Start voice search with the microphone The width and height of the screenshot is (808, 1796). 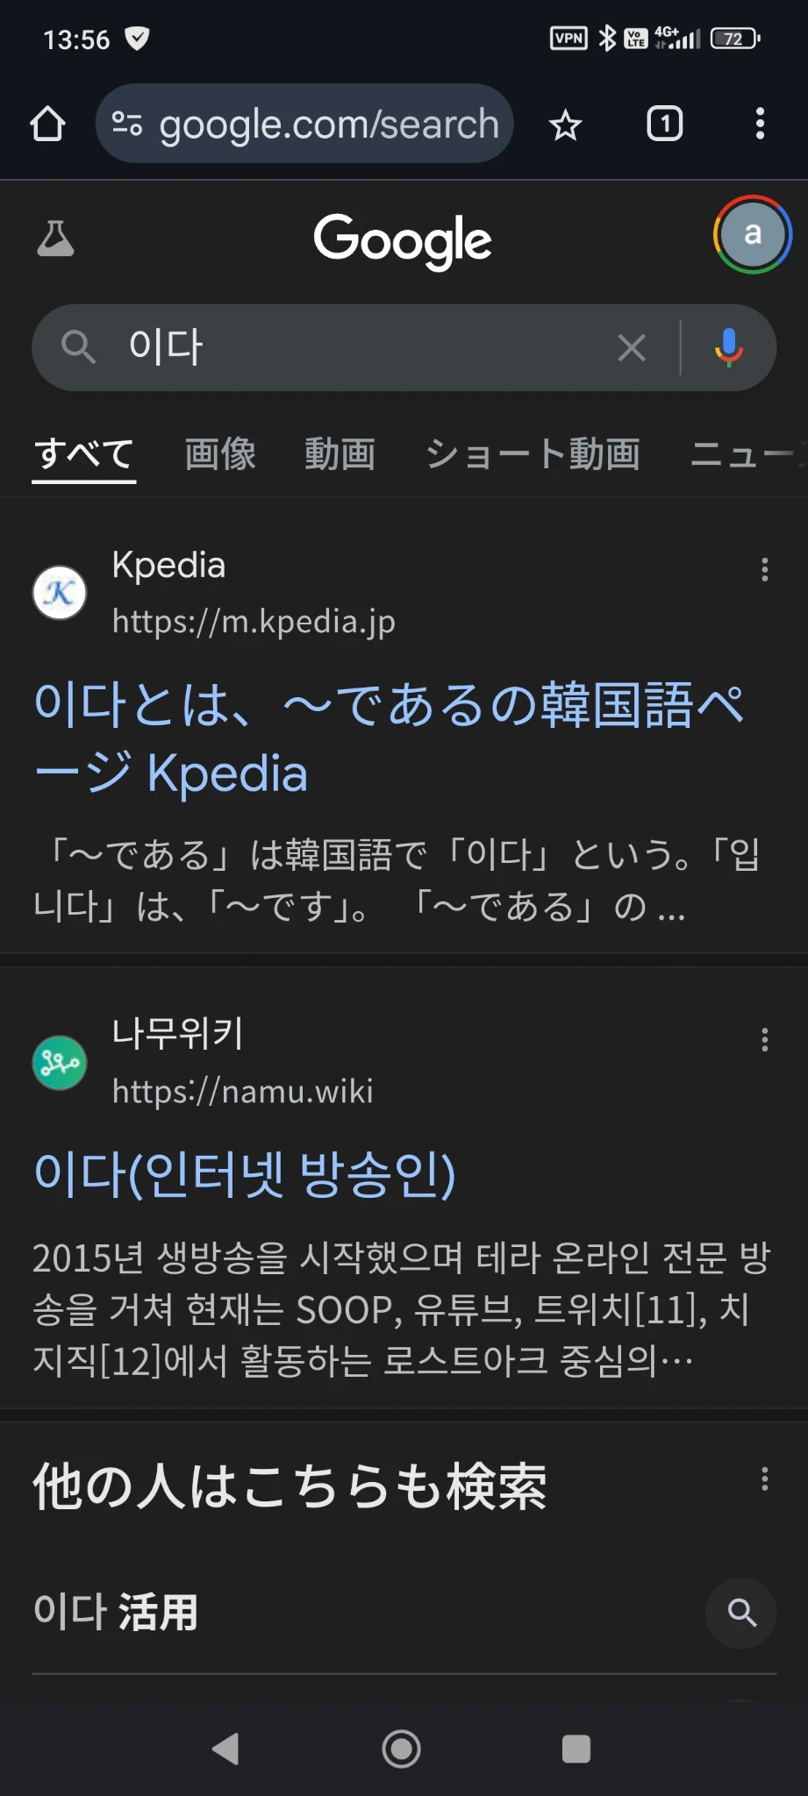[x=728, y=348]
